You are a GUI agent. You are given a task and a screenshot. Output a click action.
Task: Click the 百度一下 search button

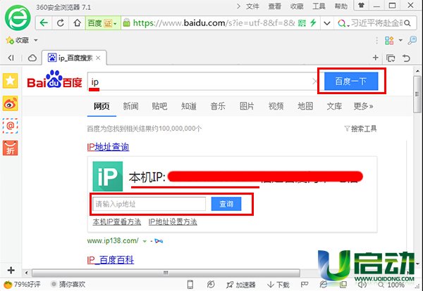click(351, 81)
